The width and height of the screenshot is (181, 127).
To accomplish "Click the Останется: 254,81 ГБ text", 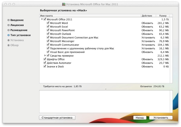I will click(152, 86).
